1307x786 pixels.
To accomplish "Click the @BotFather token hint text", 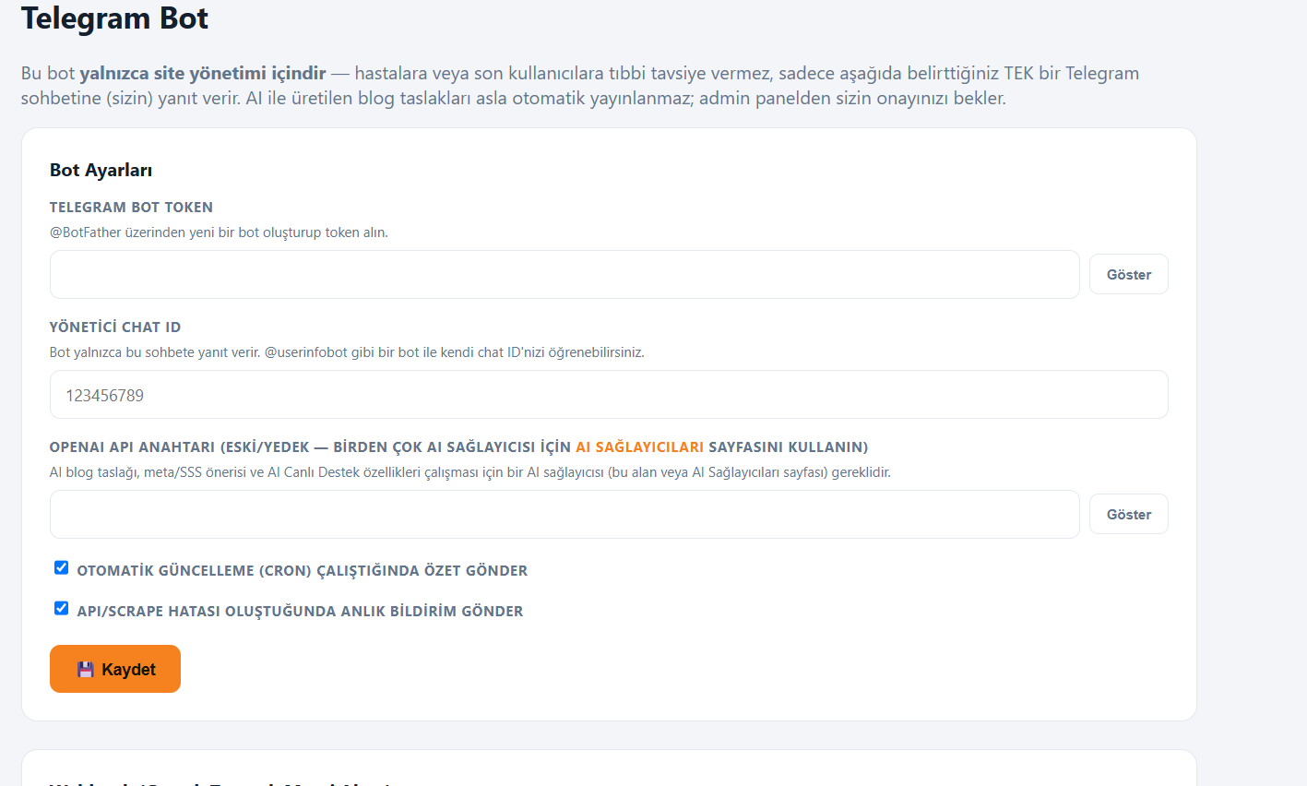I will click(x=219, y=232).
